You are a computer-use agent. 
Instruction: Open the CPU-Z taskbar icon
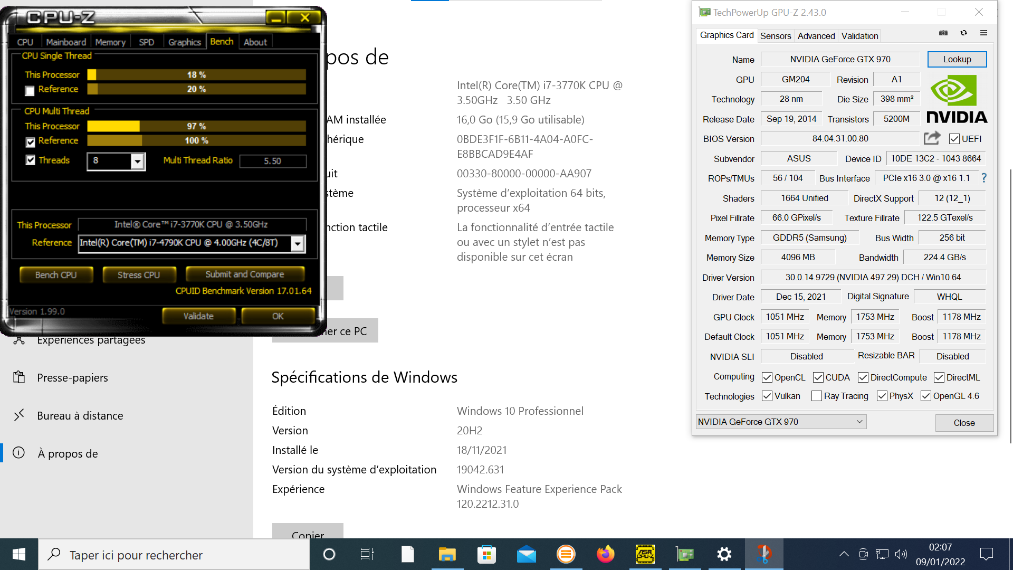(x=645, y=554)
